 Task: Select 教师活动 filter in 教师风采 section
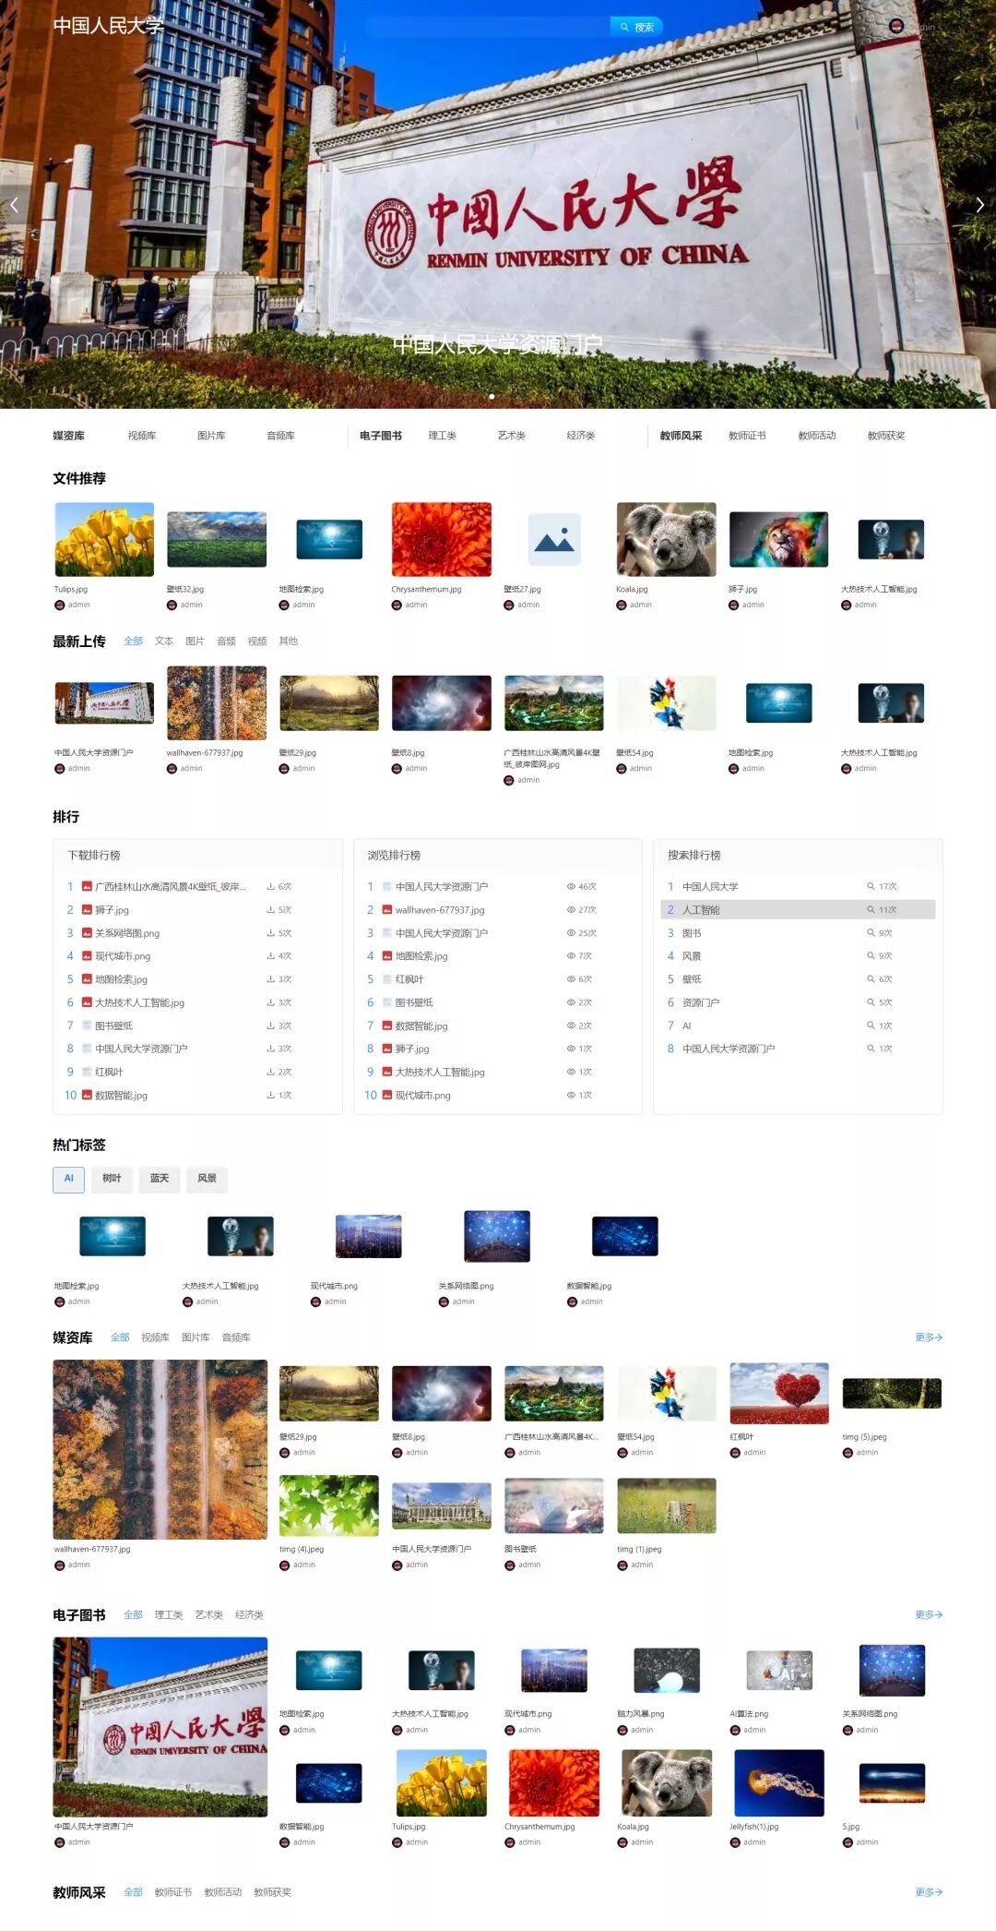pos(222,1892)
